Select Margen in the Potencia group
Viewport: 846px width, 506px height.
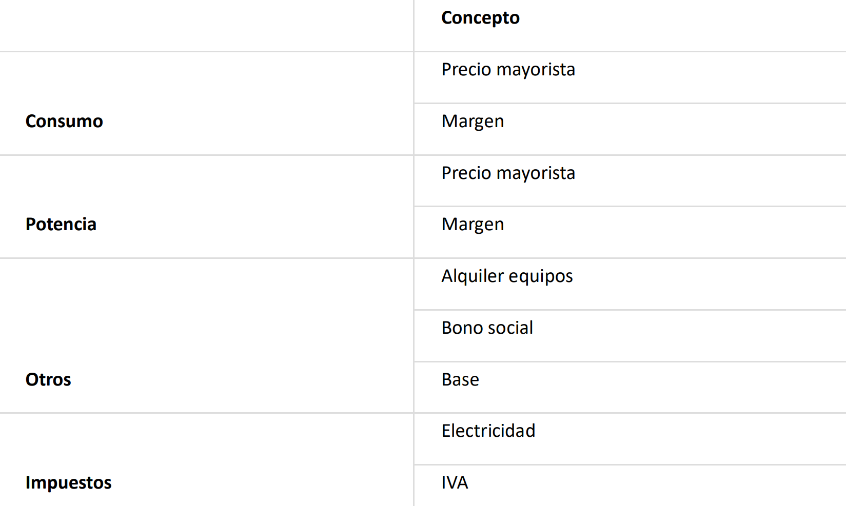coord(473,225)
